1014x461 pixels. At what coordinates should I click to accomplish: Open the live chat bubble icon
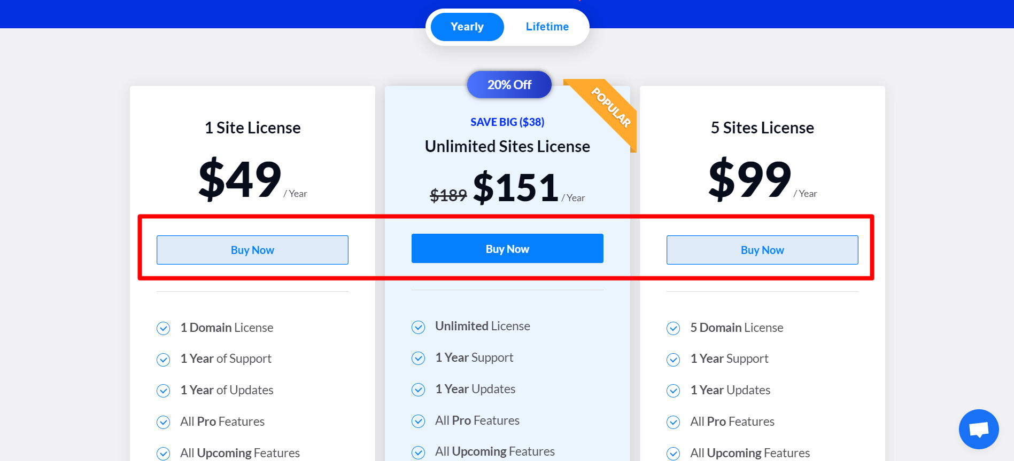[x=978, y=429]
